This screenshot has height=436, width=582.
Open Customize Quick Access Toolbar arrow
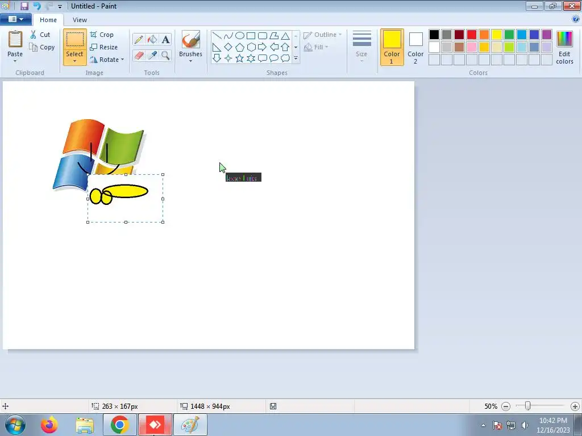click(x=60, y=6)
